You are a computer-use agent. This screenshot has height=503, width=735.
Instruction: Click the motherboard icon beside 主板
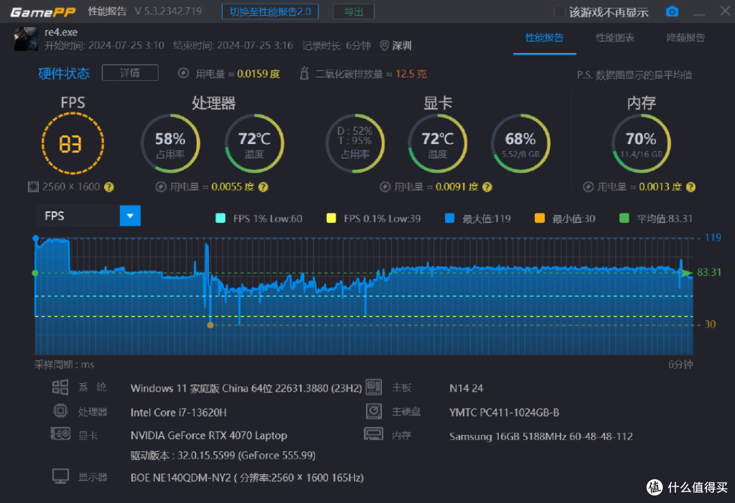click(x=374, y=387)
